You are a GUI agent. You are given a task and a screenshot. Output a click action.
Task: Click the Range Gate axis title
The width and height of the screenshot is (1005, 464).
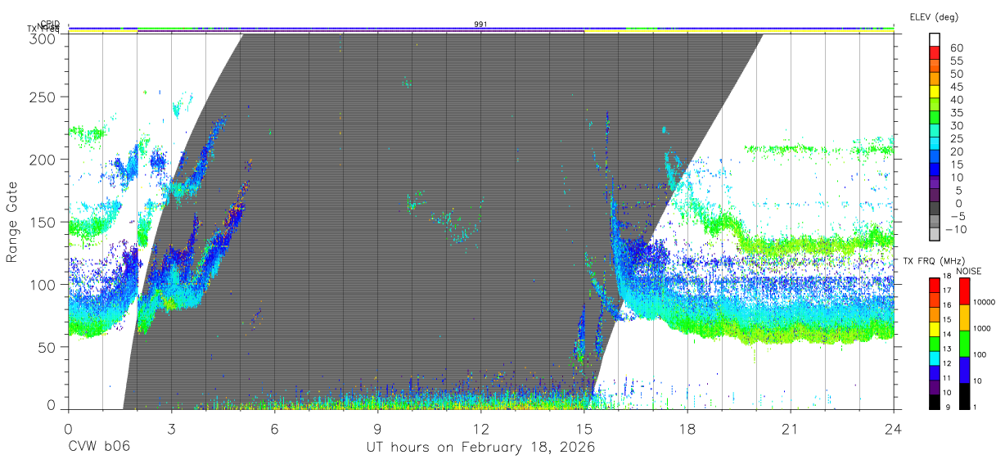(12, 222)
